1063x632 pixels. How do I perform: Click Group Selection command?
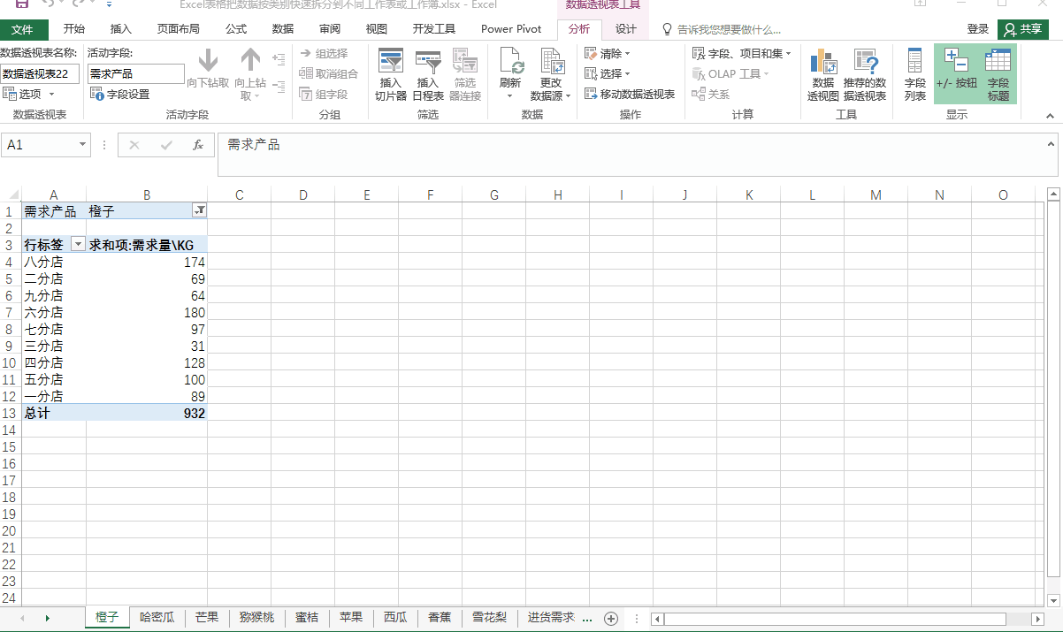[324, 54]
